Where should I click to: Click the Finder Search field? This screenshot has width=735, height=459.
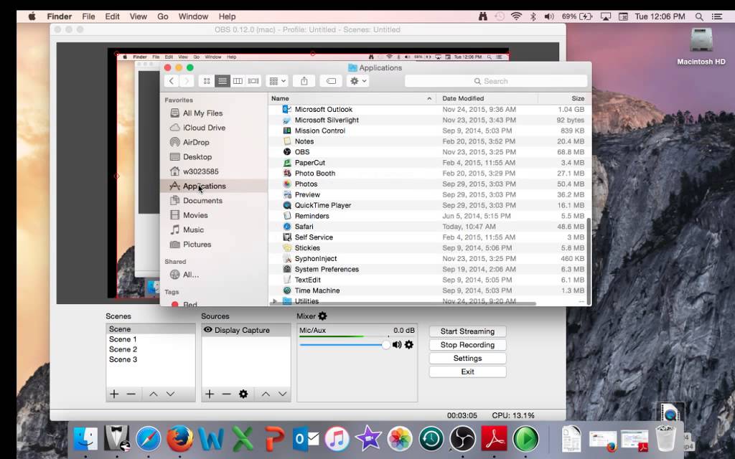[496, 81]
